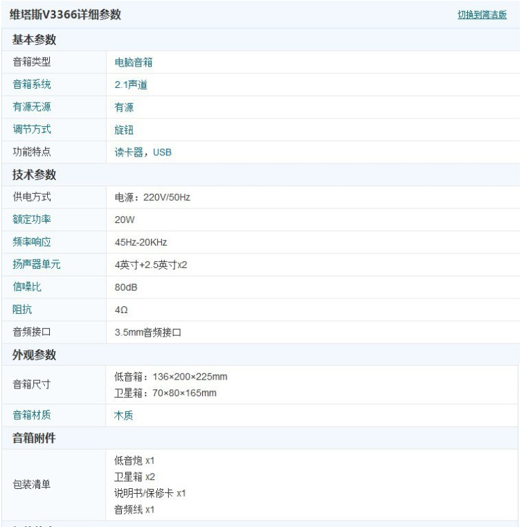Image resolution: width=524 pixels, height=527 pixels.
Task: Click the 20W rated power value
Action: 125,220
